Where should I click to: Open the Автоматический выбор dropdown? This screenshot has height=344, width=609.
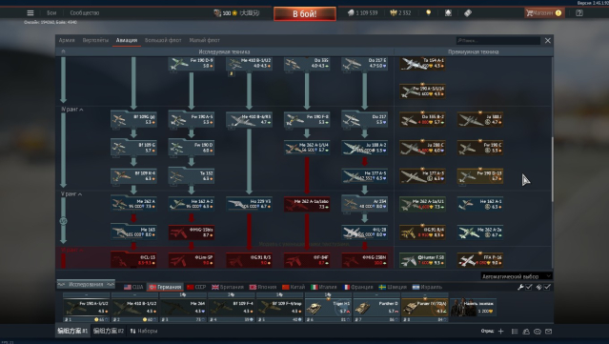(x=517, y=276)
